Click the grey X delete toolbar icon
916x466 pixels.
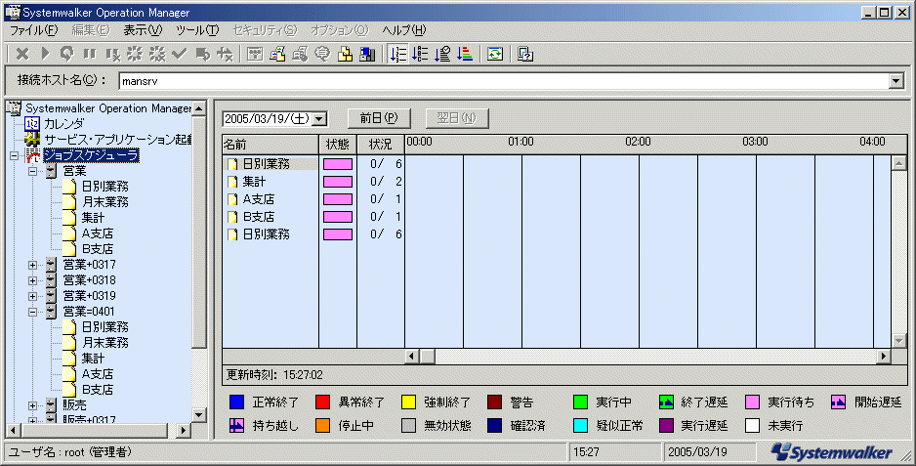tap(22, 55)
